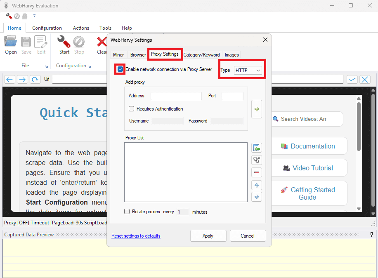This screenshot has width=378, height=278.
Task: Add the proxy using the green plus icon
Action: point(257,109)
